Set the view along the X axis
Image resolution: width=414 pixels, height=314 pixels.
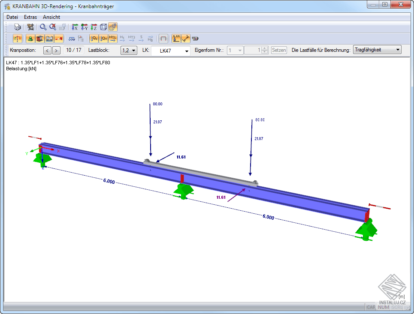[x=75, y=27]
